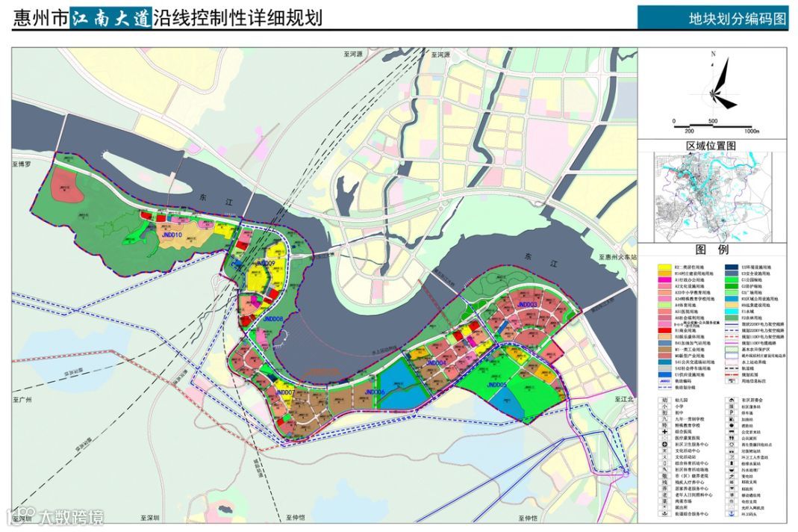Click the fire station (消防站) legend symbol
Screen dimensions: 798x532
click(732, 425)
